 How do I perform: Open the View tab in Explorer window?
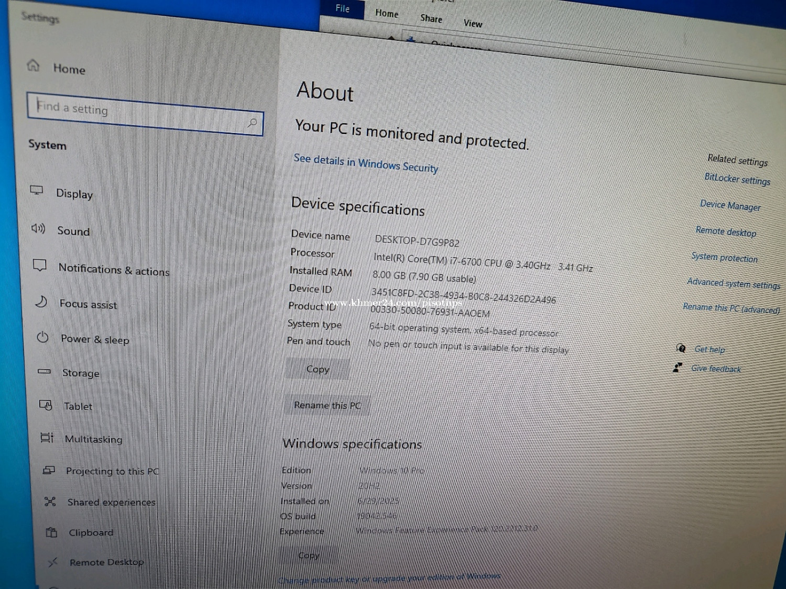coord(473,23)
